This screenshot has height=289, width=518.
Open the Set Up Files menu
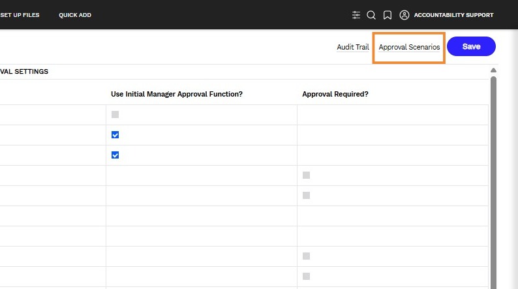[20, 15]
